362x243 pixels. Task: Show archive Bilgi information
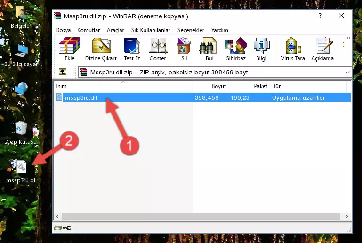coord(261,49)
